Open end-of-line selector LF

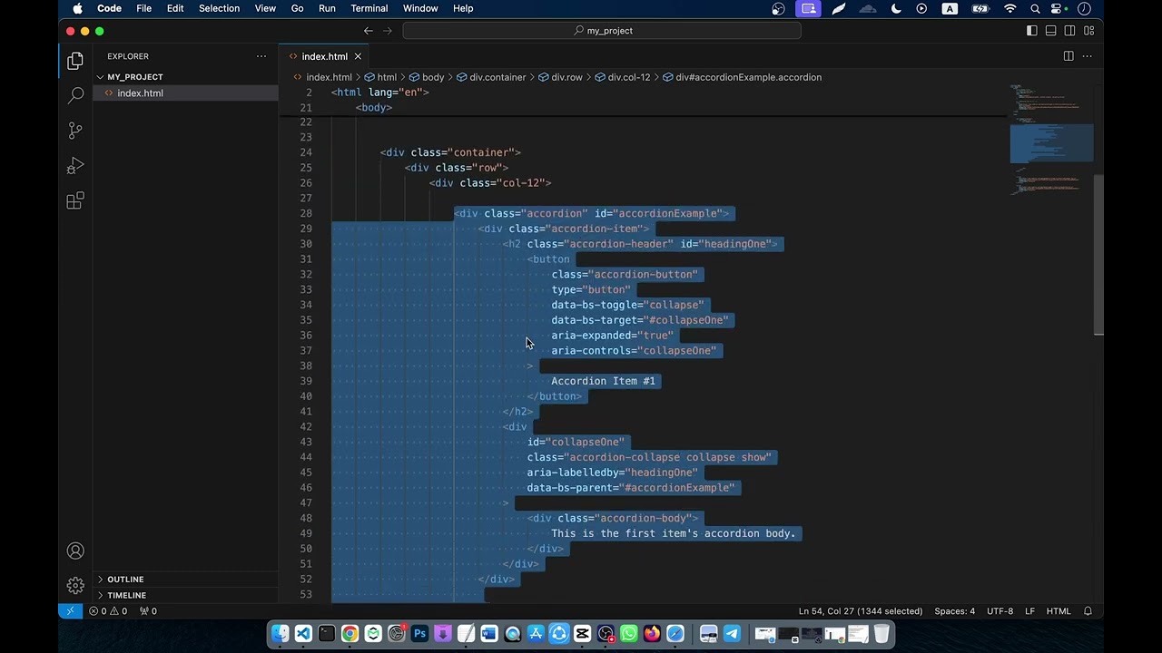point(1030,611)
